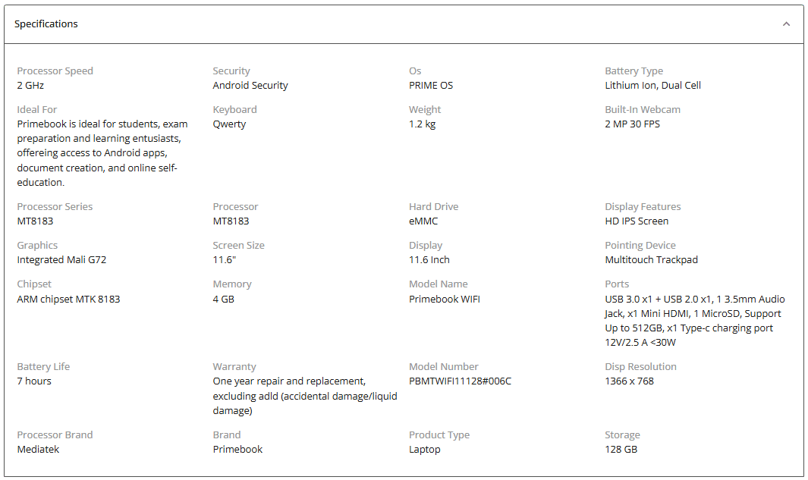Click the Android Security value
The image size is (808, 480).
click(x=250, y=86)
